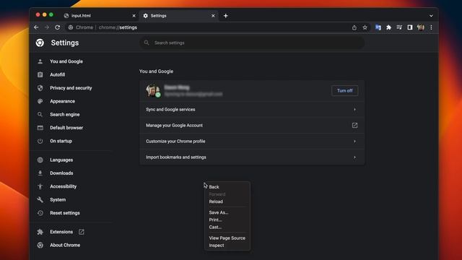Choose Print... from the context menu
Viewport: 462px width, 260px height.
[x=227, y=220]
